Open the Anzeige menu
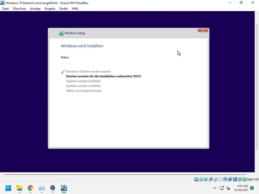Image resolution: width=259 pixels, height=194 pixels. click(x=35, y=9)
